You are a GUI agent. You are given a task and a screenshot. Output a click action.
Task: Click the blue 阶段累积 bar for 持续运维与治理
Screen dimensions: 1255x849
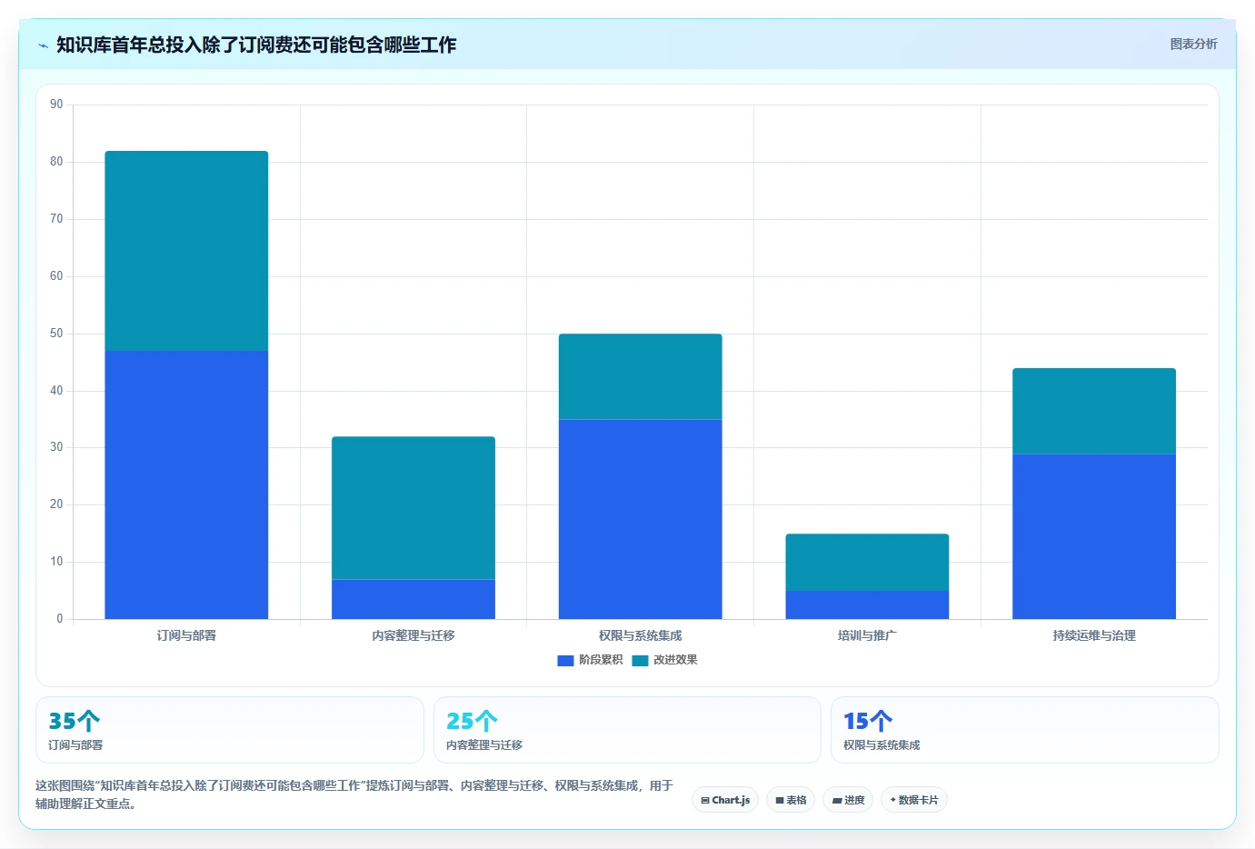(1094, 536)
